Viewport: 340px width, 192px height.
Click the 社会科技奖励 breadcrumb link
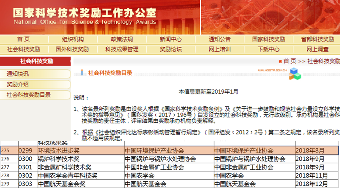coord(324,61)
